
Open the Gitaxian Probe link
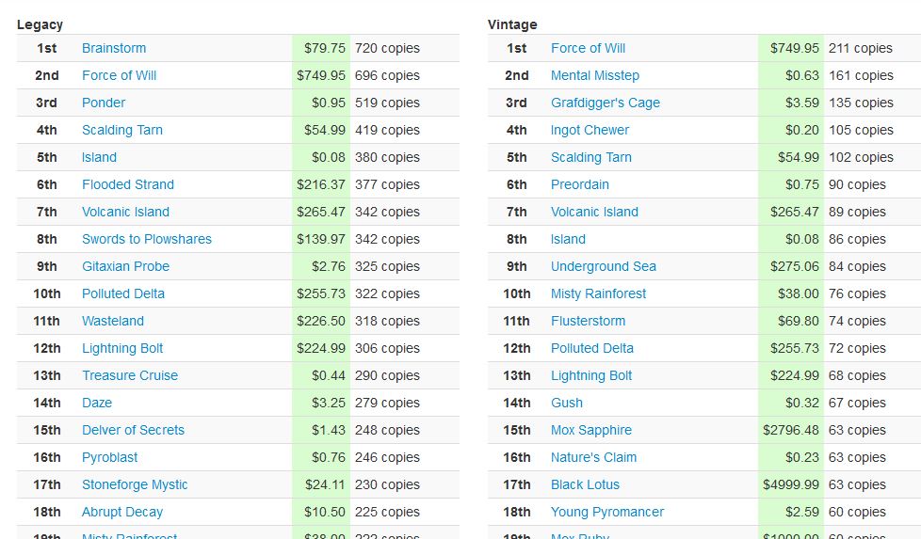[125, 266]
